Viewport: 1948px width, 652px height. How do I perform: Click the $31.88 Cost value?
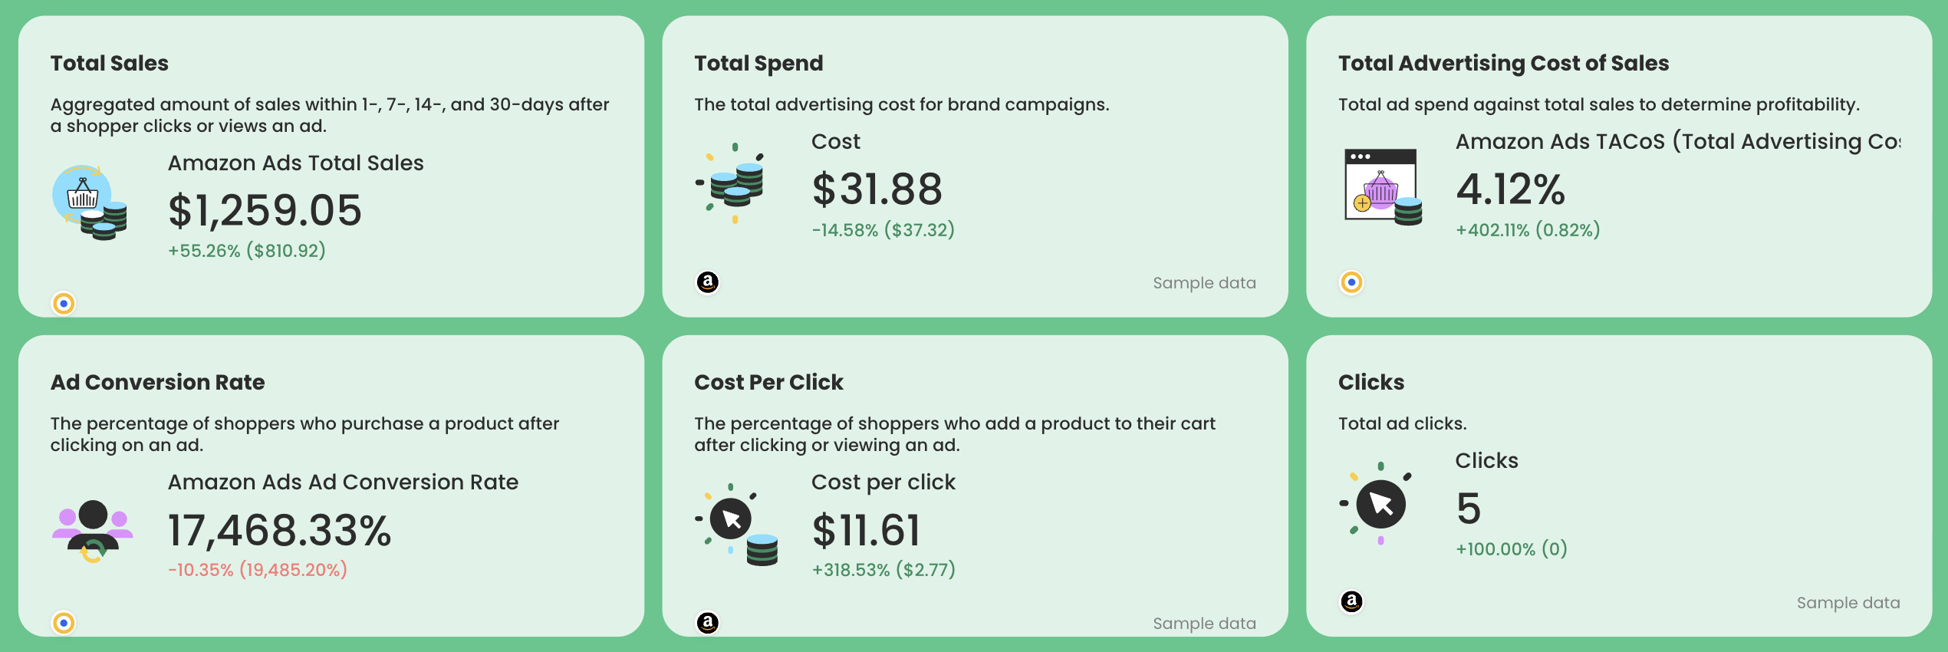point(877,189)
